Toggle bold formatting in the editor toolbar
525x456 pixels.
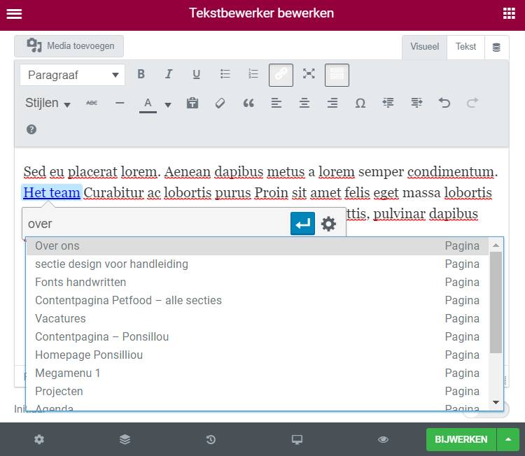[x=141, y=75]
